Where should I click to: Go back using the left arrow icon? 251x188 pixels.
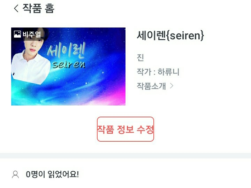(16, 8)
